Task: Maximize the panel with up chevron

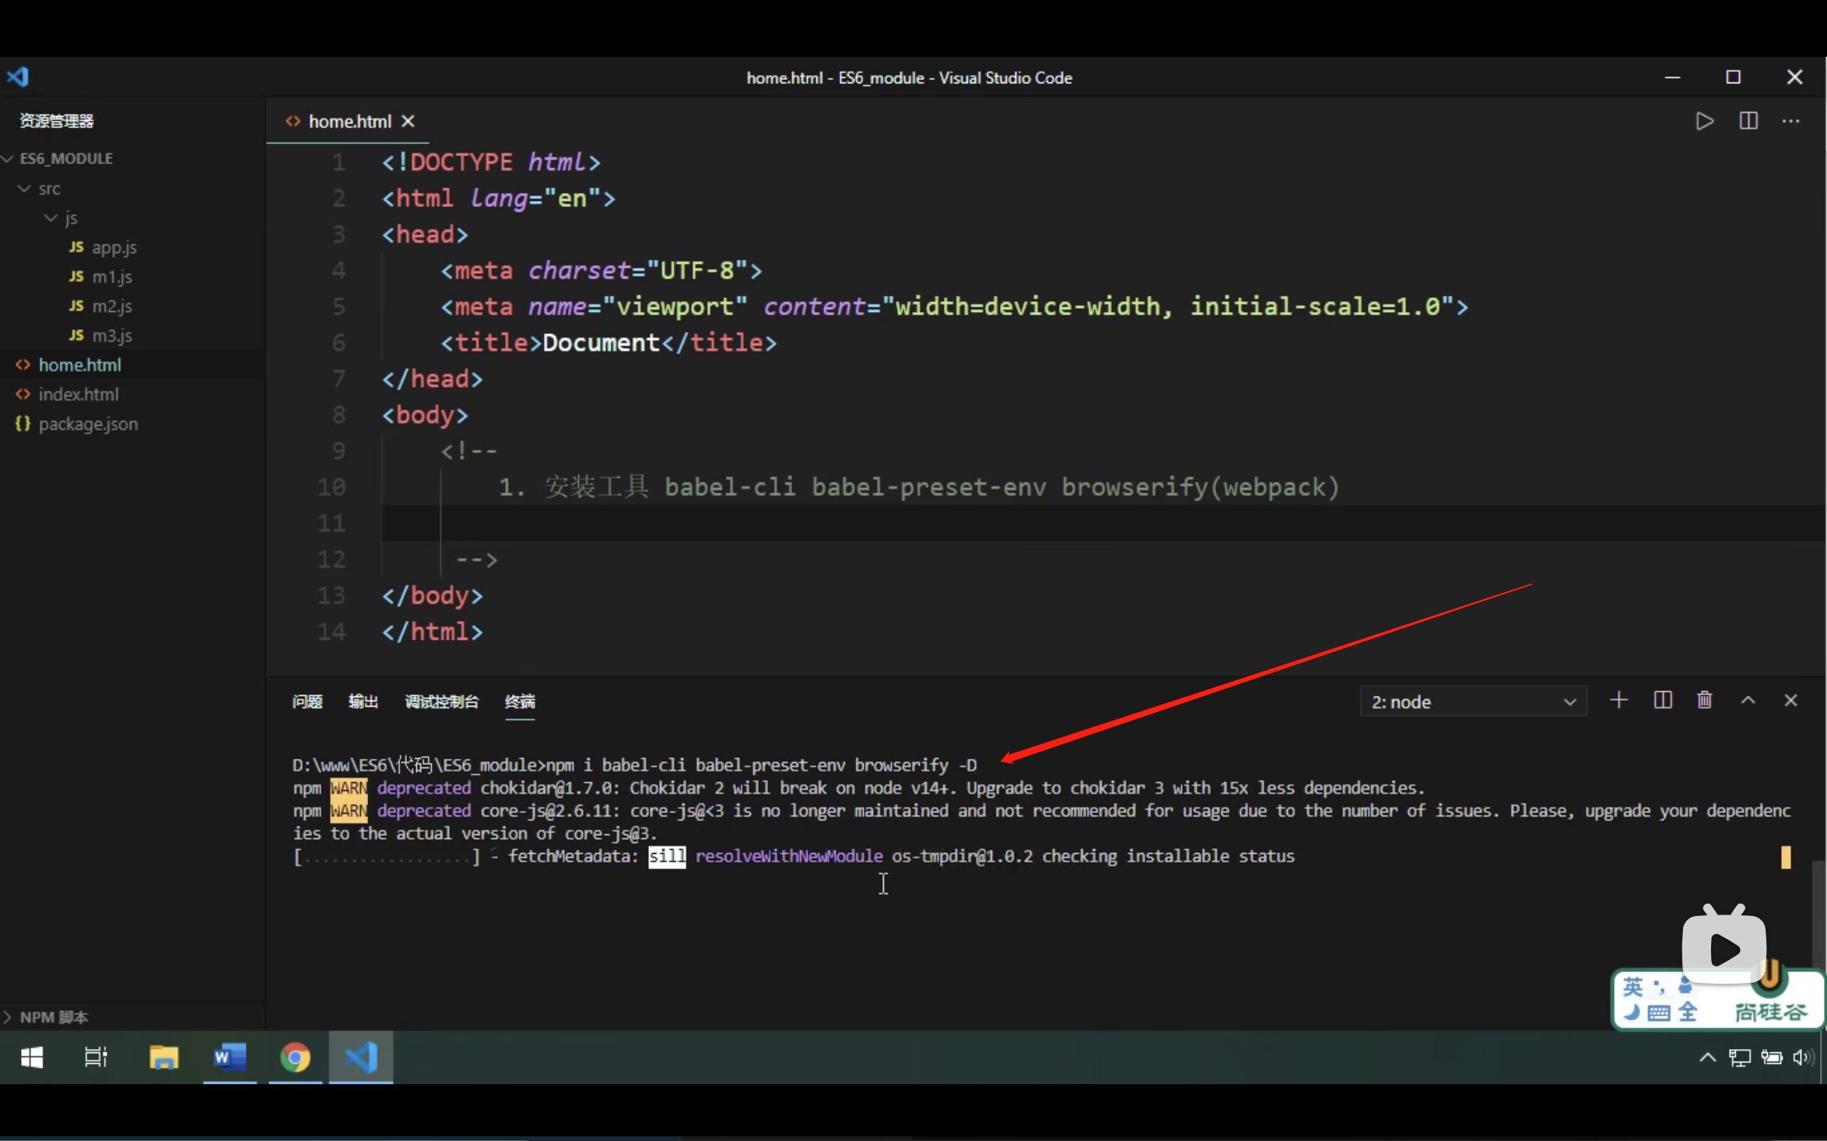Action: [x=1748, y=700]
